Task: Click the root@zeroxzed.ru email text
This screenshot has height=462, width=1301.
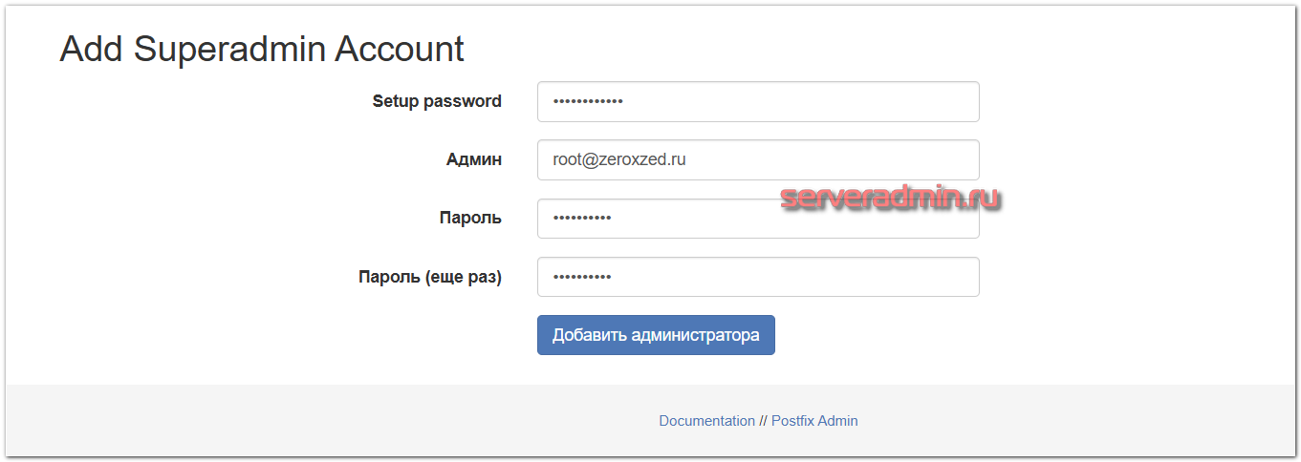Action: coord(619,160)
